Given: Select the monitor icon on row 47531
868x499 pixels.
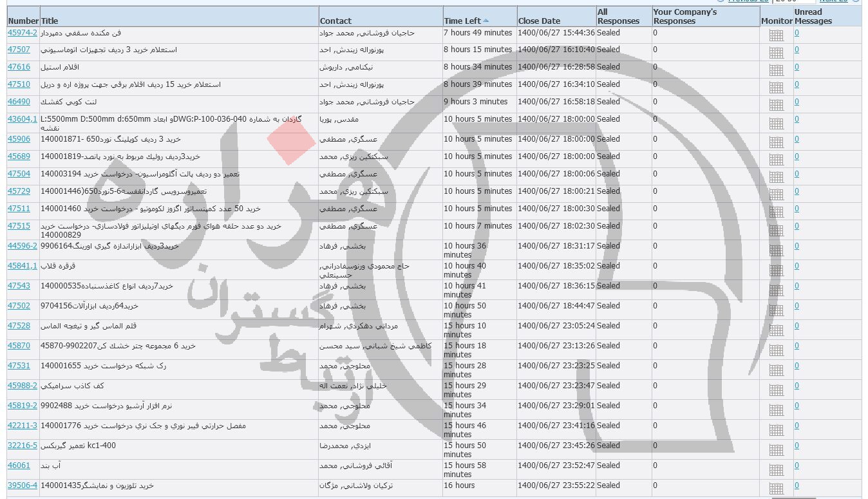Looking at the screenshot, I should click(776, 370).
